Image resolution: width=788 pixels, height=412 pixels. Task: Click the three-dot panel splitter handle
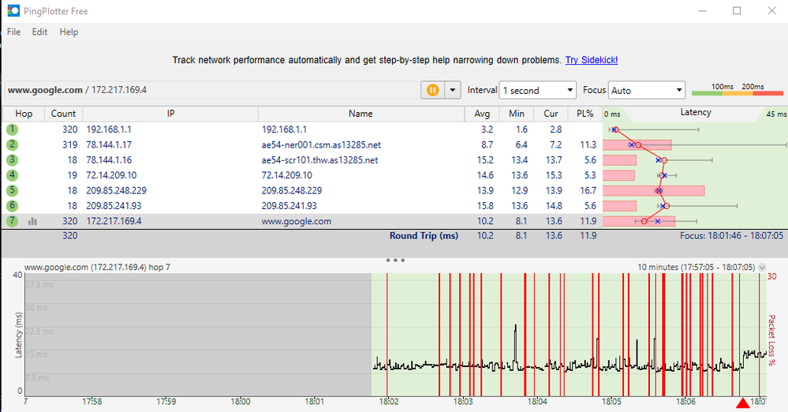coord(395,260)
